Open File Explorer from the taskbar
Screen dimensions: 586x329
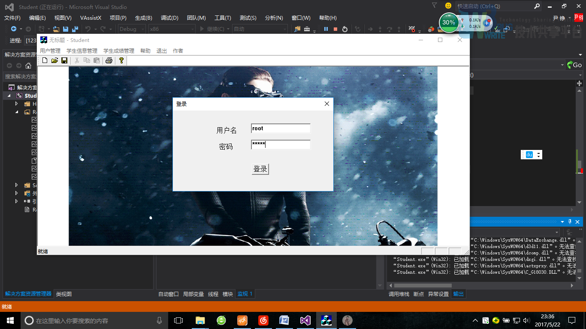click(x=200, y=320)
